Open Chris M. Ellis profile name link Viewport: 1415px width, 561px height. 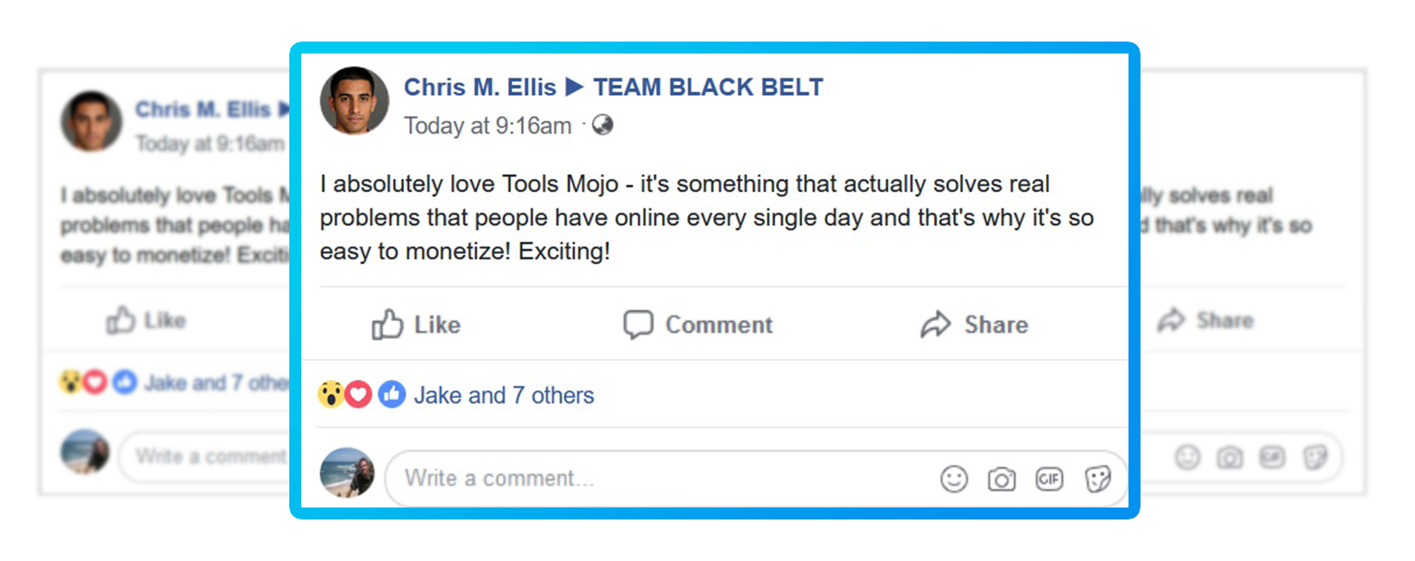480,88
